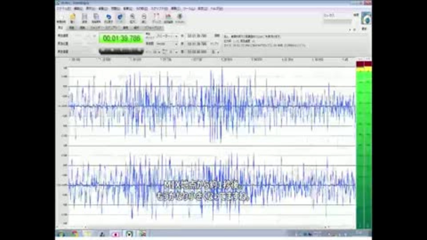Image resolution: width=427 pixels, height=240 pixels.
Task: Click the scrollbar's right arrow
Action: [326, 227]
